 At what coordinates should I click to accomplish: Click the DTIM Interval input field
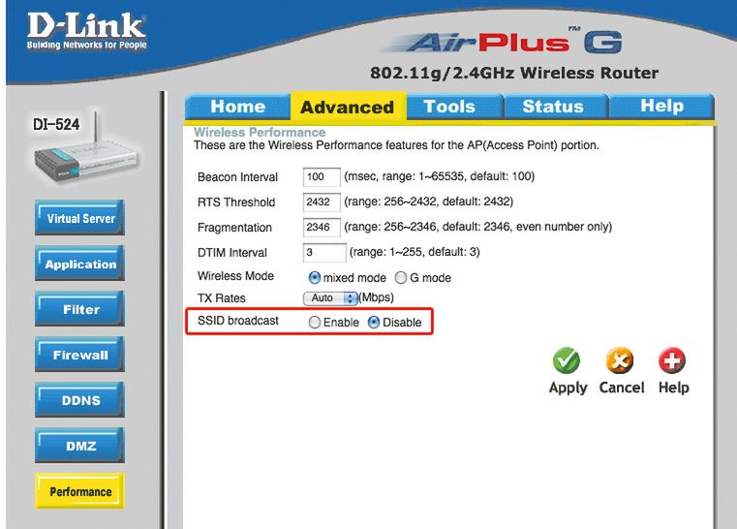(x=324, y=253)
